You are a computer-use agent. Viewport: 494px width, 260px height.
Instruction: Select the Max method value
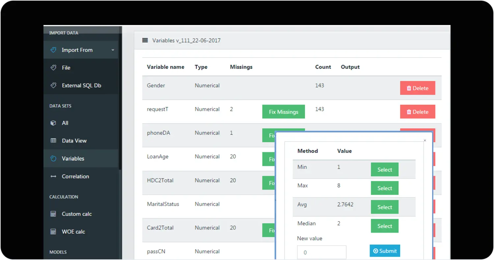385,188
